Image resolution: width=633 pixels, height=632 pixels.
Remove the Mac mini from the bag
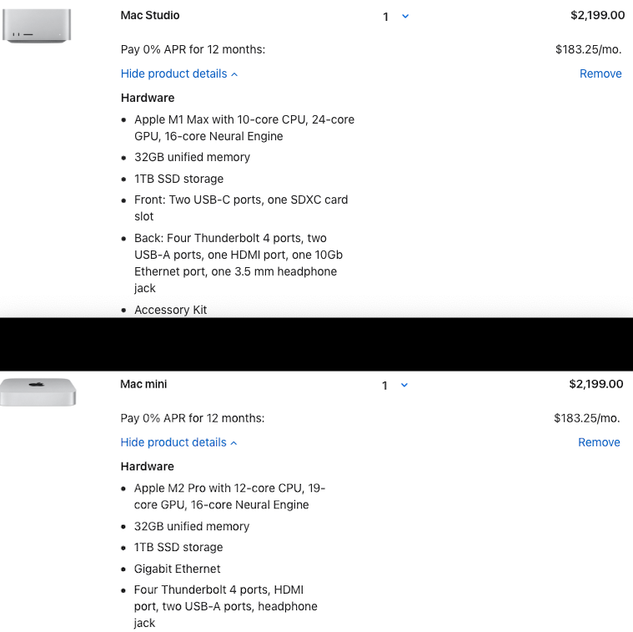(599, 442)
